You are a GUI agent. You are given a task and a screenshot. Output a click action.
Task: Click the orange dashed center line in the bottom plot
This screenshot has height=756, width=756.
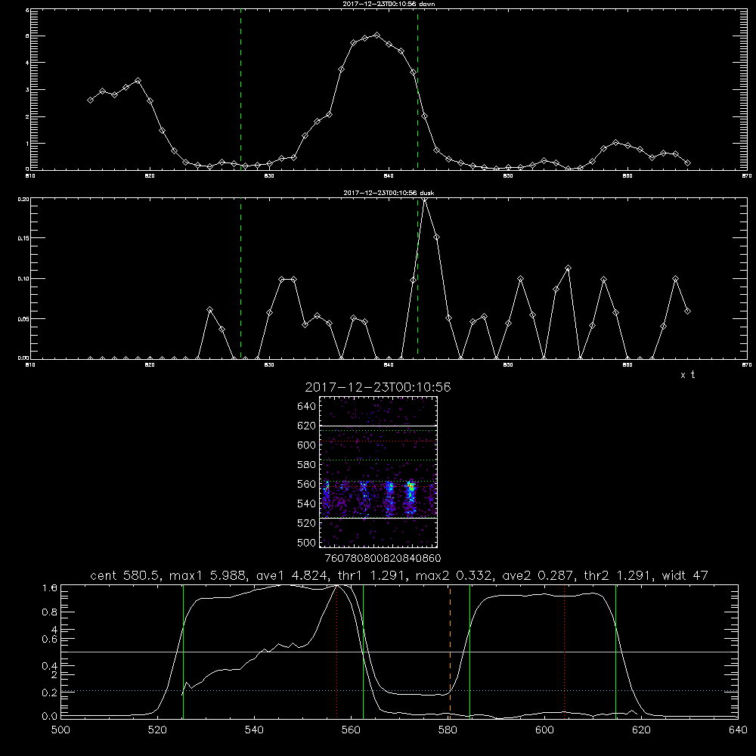pyautogui.click(x=450, y=652)
